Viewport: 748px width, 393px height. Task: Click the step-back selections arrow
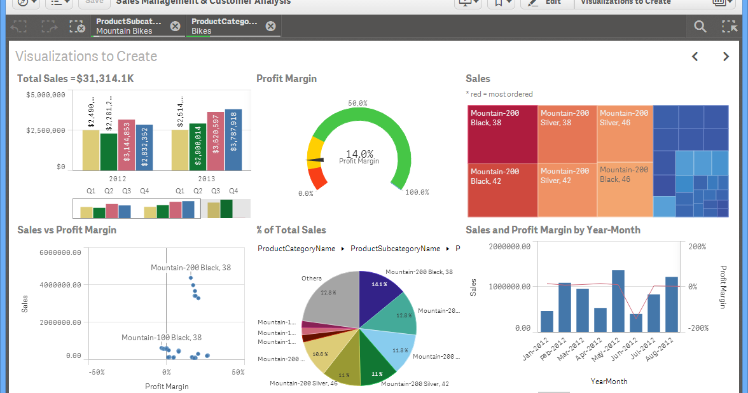click(18, 27)
